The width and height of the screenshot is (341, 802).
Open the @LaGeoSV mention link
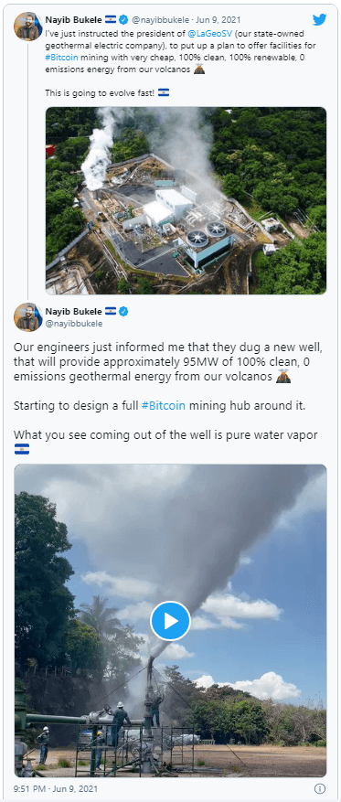207,33
